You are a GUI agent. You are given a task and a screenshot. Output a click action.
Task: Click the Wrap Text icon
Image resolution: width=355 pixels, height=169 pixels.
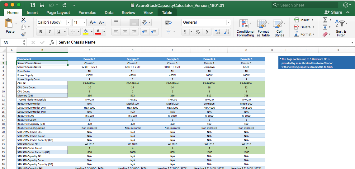tap(169, 22)
